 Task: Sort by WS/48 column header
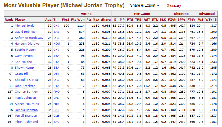coord(211,20)
